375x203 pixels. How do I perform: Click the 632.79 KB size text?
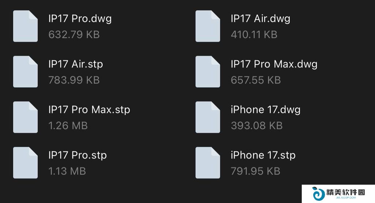[74, 35]
